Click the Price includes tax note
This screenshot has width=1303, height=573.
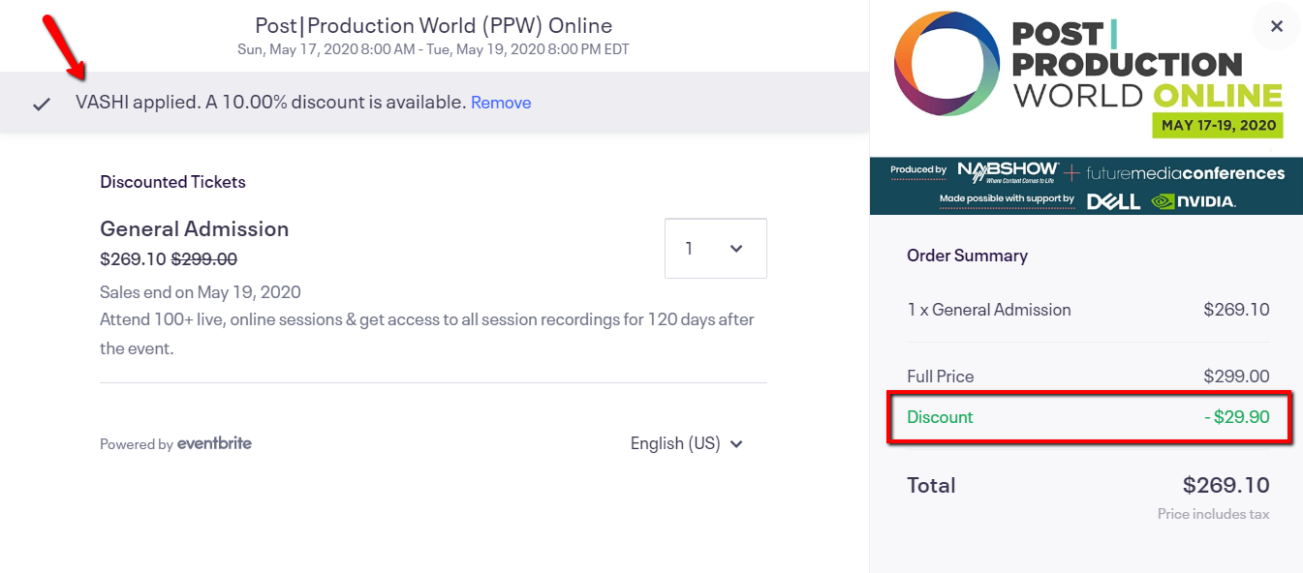click(1213, 514)
